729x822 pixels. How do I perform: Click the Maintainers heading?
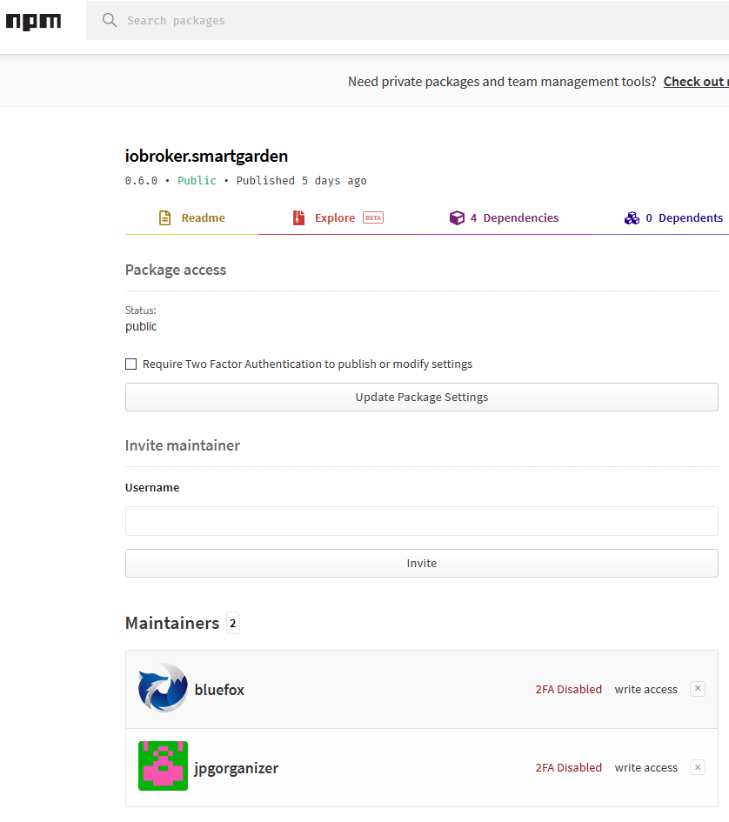[x=172, y=623]
